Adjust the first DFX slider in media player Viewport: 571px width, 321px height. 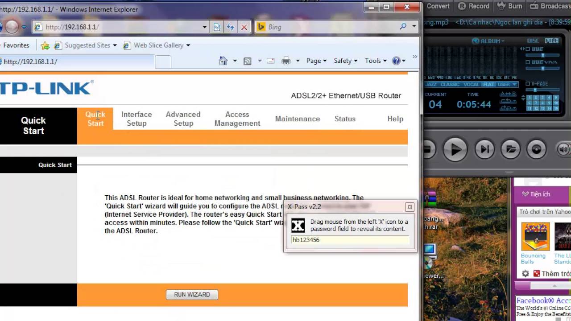coord(542,55)
